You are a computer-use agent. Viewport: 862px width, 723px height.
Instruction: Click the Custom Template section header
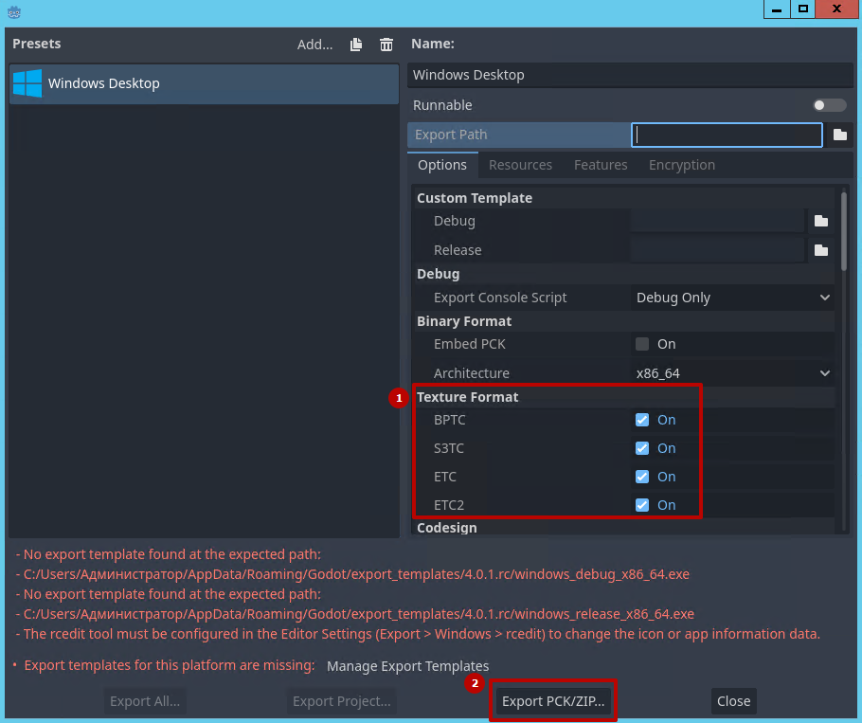point(475,198)
